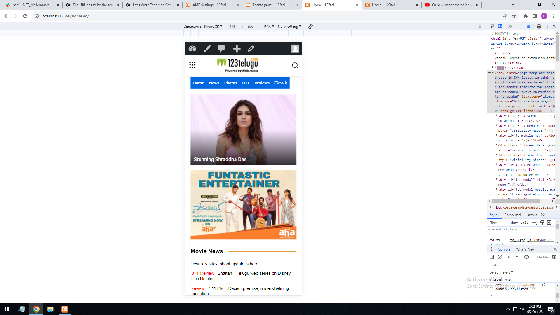Switch to the Computed tab
This screenshot has width=560, height=315.
point(512,215)
